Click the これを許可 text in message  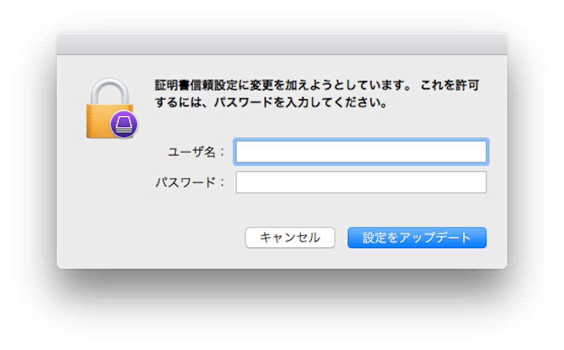coord(449,85)
